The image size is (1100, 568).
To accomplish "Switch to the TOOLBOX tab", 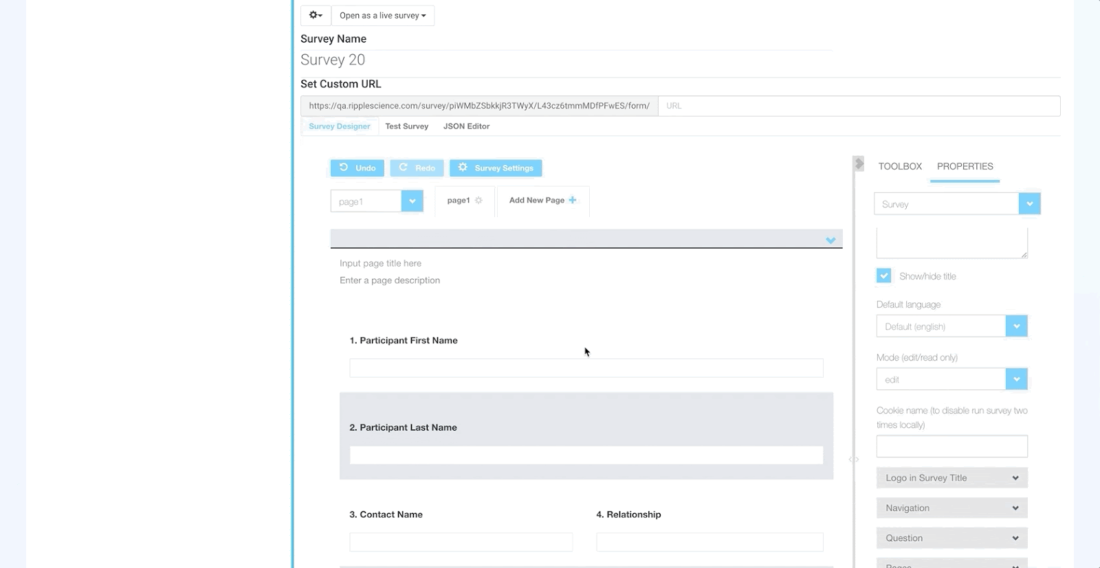I will tap(900, 166).
